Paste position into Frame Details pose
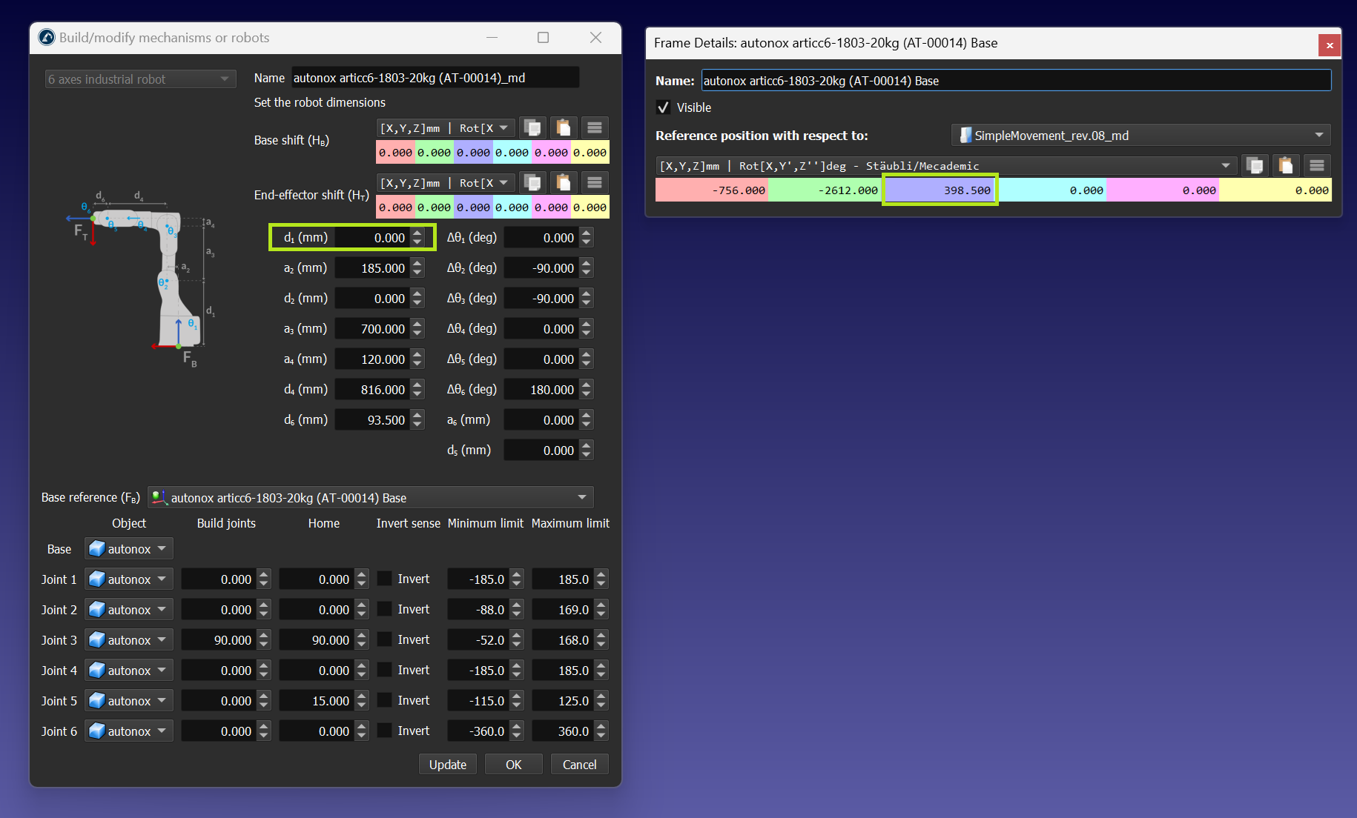The image size is (1357, 818). [x=1286, y=165]
